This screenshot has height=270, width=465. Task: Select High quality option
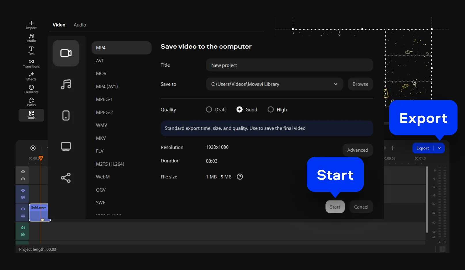[x=270, y=109]
